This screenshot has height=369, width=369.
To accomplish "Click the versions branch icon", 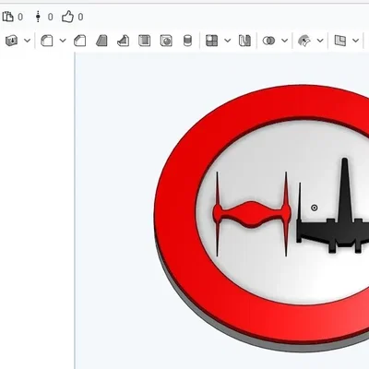I will 38,17.
